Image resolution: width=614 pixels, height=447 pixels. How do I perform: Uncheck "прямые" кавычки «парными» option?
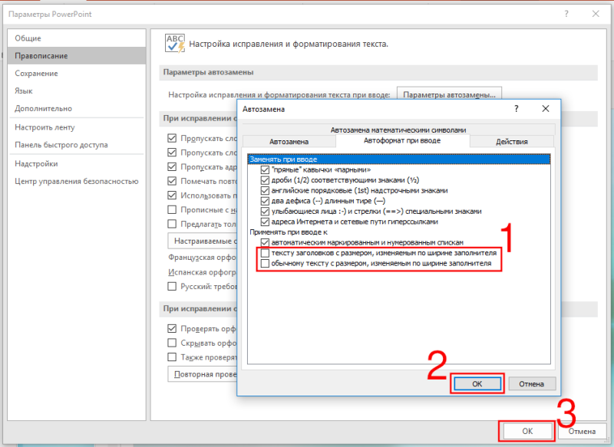point(265,169)
